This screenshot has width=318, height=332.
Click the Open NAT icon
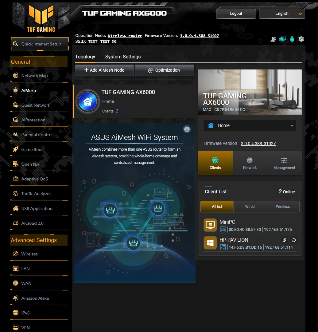click(16, 164)
